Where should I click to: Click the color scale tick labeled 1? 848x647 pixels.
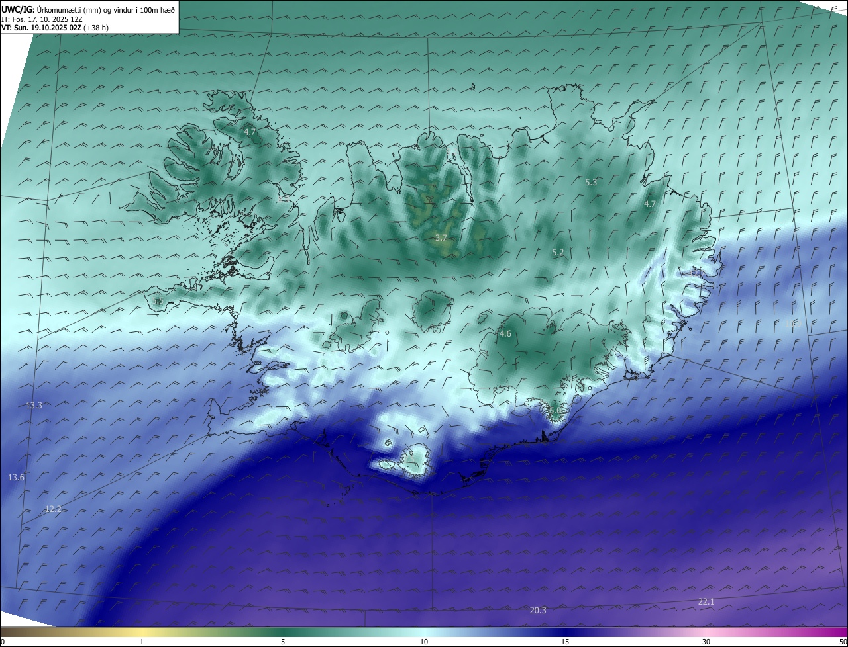click(142, 642)
